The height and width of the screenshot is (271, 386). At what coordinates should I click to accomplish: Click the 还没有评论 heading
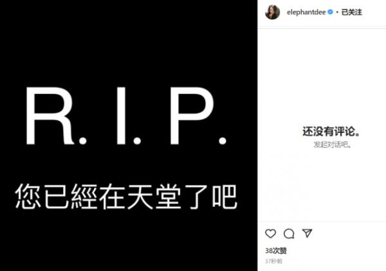(331, 132)
